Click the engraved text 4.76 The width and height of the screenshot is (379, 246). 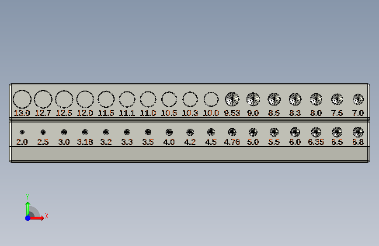(232, 142)
